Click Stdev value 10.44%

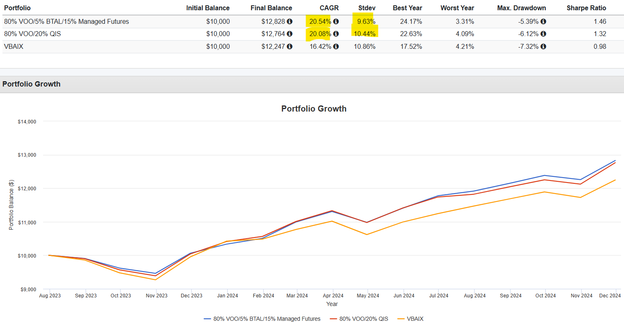pos(365,34)
